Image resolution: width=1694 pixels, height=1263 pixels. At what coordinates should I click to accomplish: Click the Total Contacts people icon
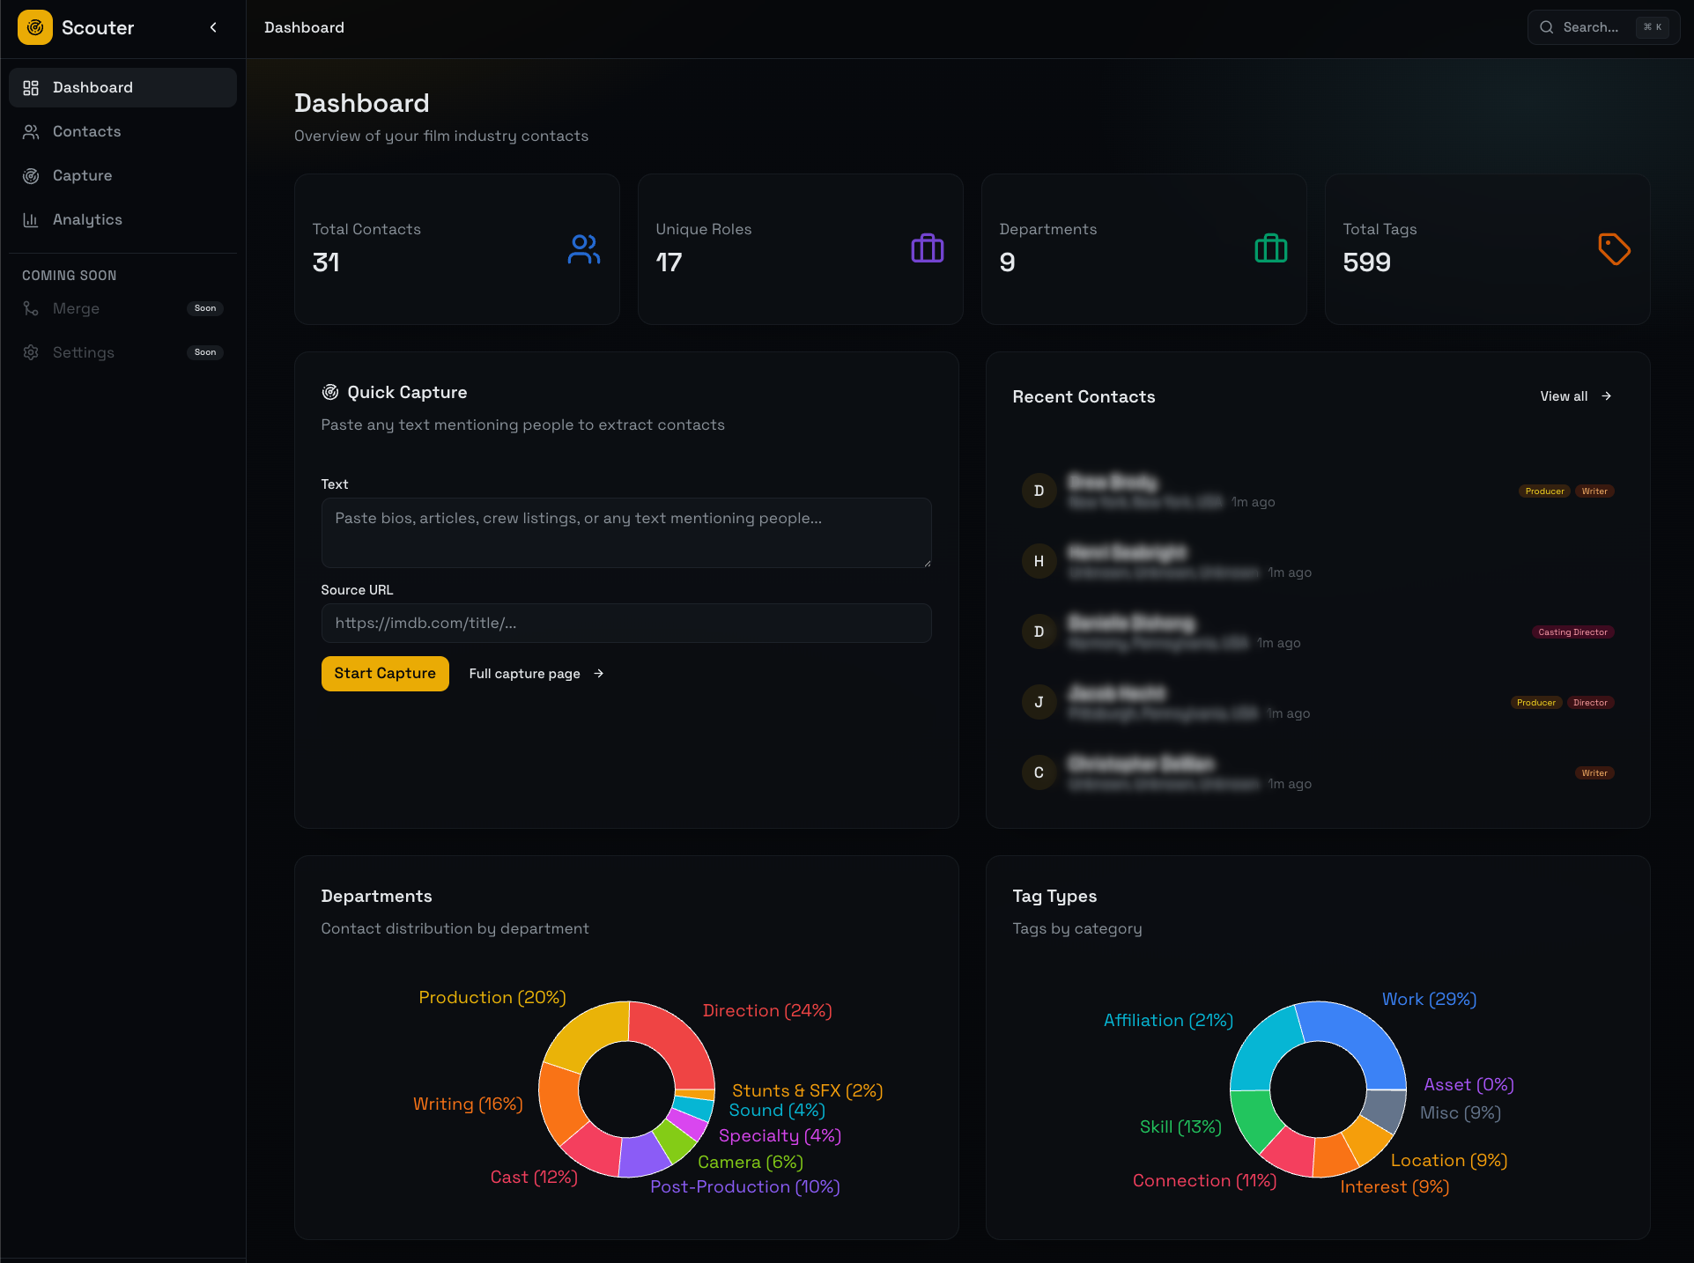click(x=583, y=249)
